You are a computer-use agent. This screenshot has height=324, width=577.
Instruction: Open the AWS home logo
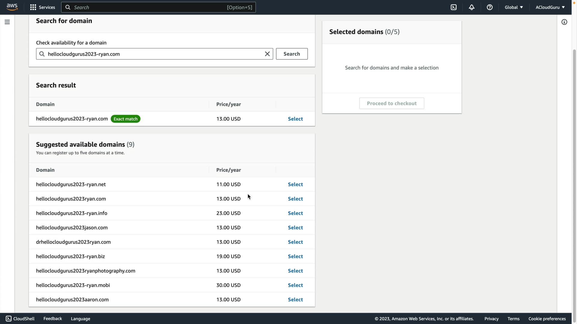point(12,7)
